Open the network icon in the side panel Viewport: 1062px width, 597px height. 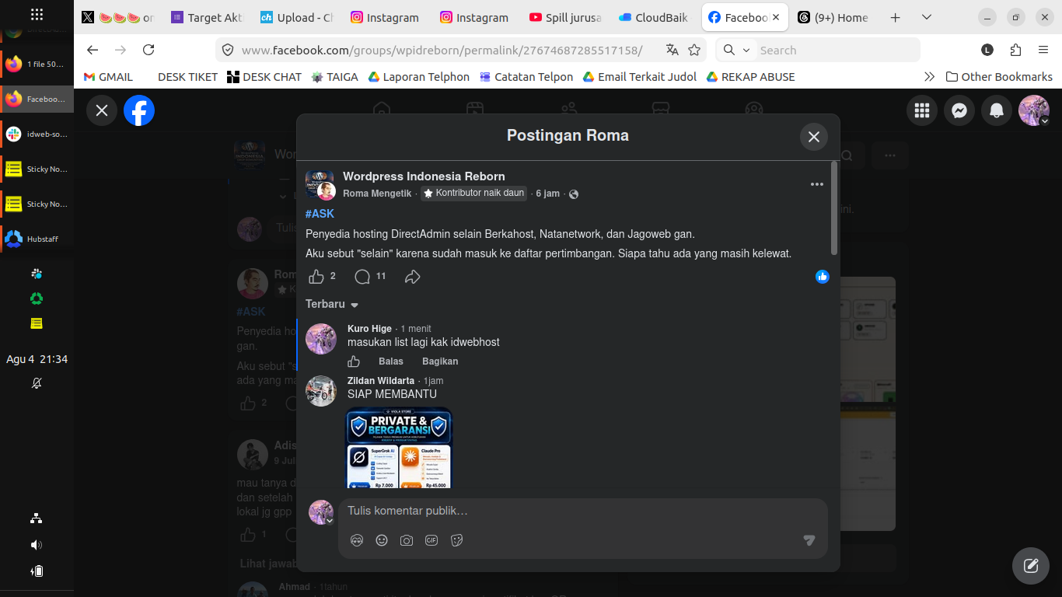click(x=37, y=518)
